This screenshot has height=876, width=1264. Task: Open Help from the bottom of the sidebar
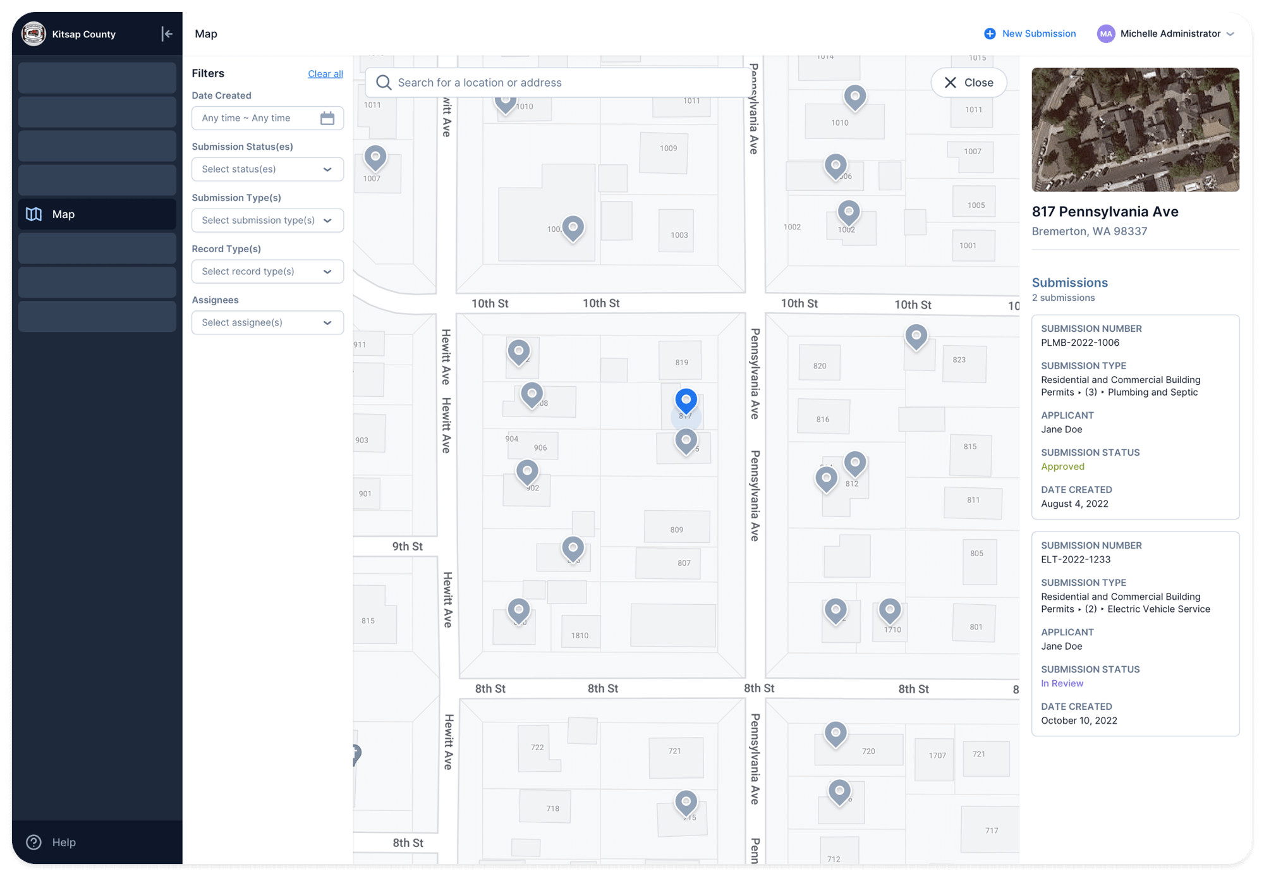[x=51, y=842]
